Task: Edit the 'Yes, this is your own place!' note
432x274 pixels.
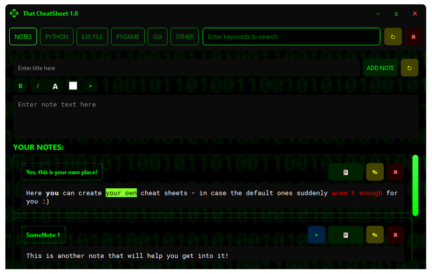Action: (375, 172)
